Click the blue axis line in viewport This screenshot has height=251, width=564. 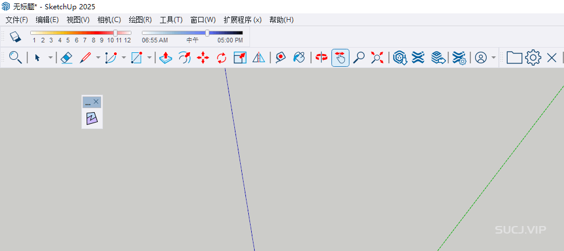[x=240, y=158]
